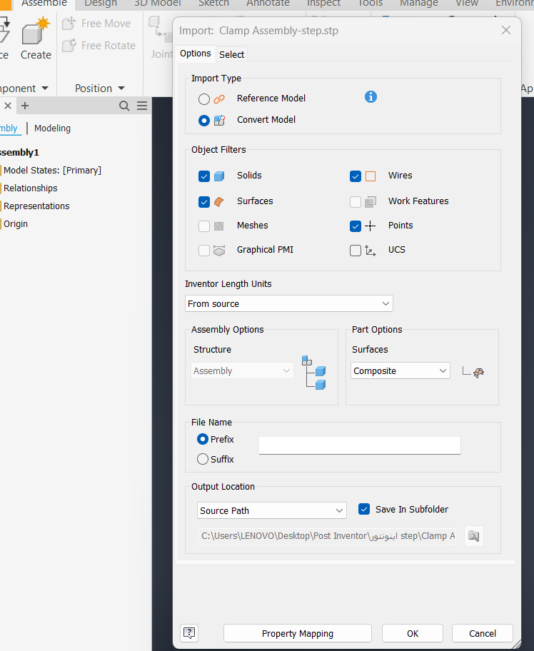Select the Suffix radio button
534x651 pixels.
point(203,459)
